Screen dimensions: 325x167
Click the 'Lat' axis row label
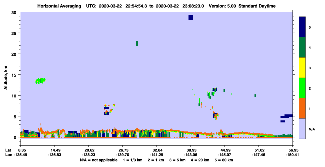8,150
